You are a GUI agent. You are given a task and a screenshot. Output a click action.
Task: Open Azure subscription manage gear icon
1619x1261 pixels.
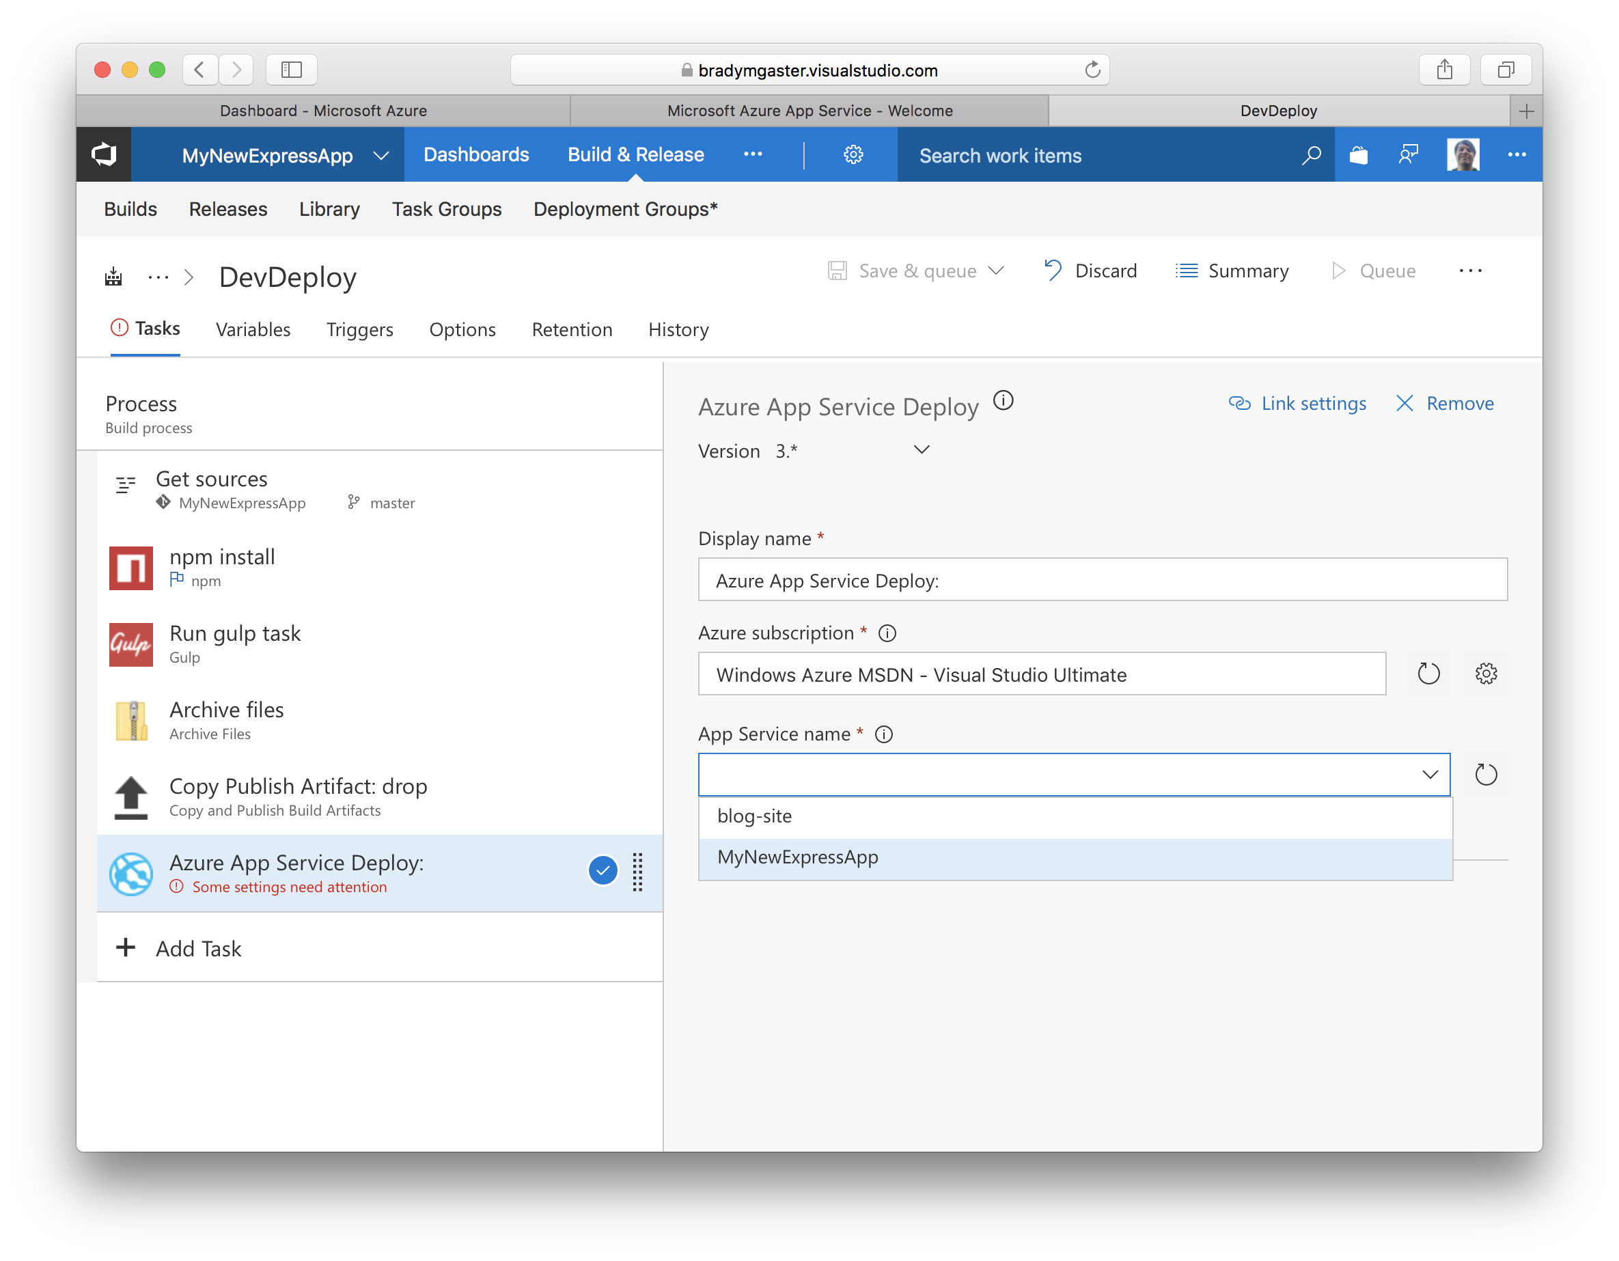[x=1486, y=674]
